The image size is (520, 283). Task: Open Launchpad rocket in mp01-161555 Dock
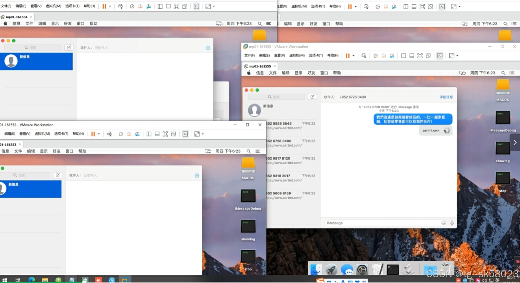click(331, 270)
